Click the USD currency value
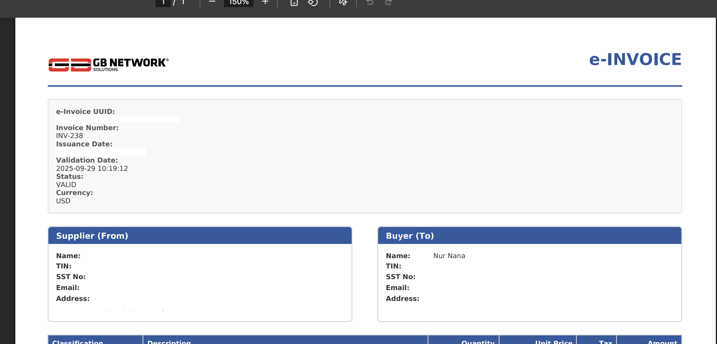 click(63, 201)
